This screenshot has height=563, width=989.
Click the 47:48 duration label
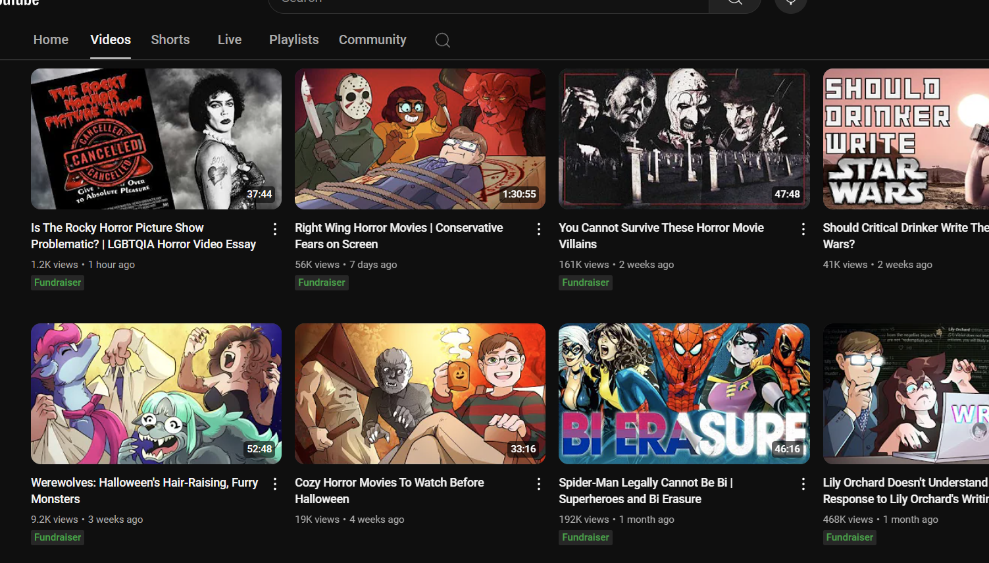point(787,194)
